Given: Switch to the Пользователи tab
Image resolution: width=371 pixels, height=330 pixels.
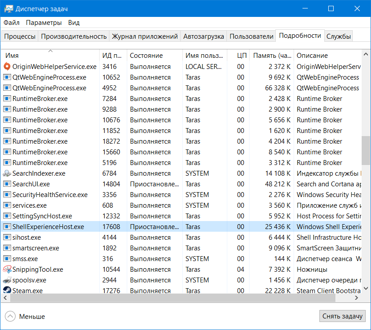Looking at the screenshot, I should pos(251,36).
